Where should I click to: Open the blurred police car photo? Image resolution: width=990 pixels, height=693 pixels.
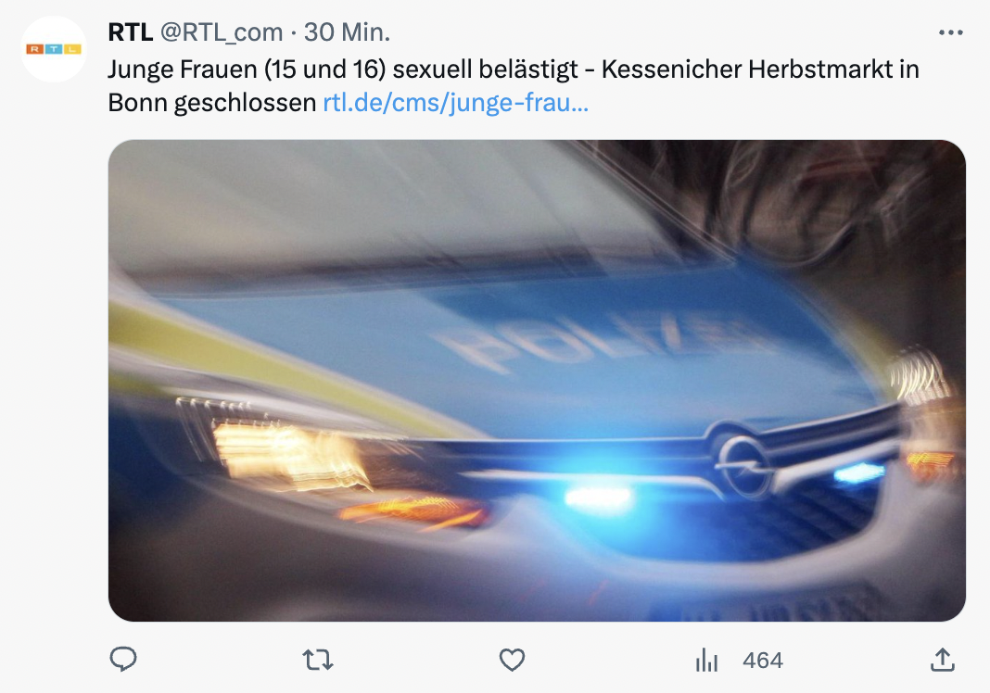click(x=537, y=381)
